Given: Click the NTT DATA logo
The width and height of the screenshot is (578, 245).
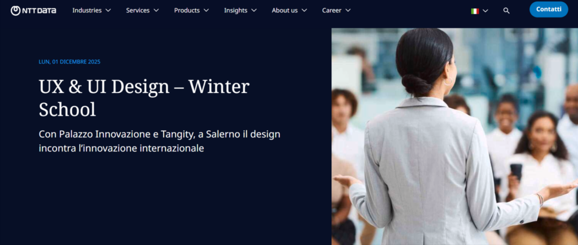Looking at the screenshot, I should (x=33, y=11).
